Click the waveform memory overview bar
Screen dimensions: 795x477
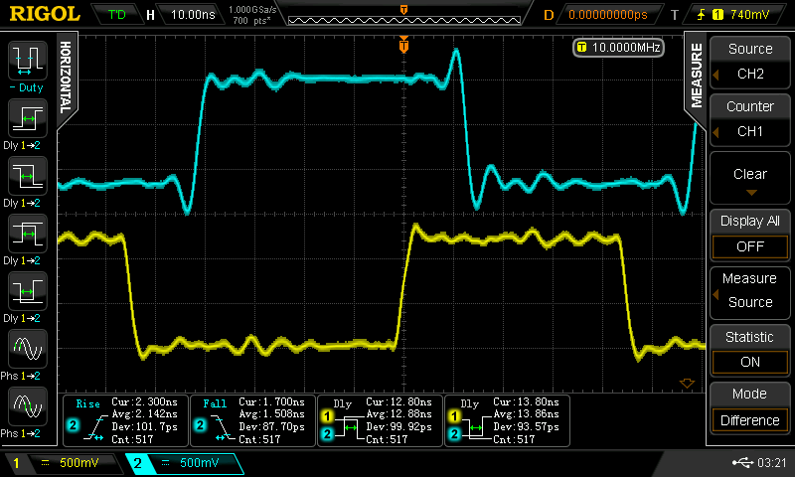tap(404, 20)
